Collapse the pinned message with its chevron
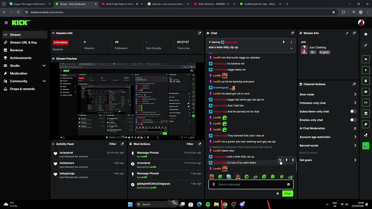Image resolution: width=372 pixels, height=209 pixels. [291, 48]
